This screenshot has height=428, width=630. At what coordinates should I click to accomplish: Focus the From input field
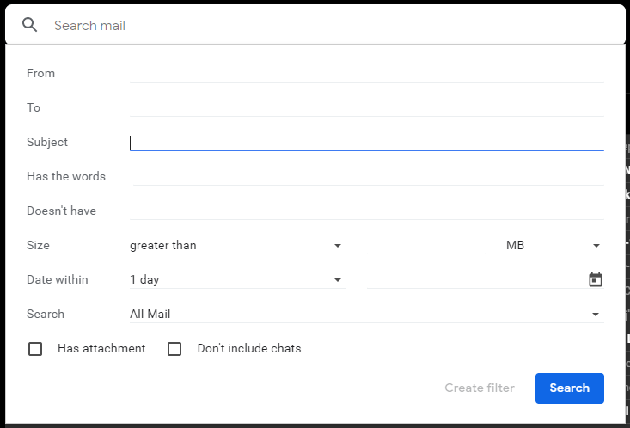(x=366, y=74)
